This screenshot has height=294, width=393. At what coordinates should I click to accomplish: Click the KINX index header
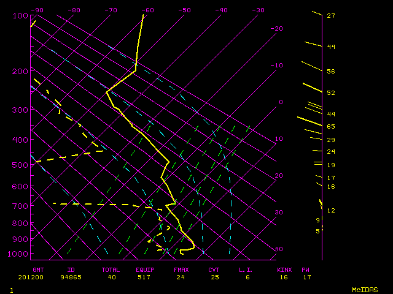pyautogui.click(x=284, y=269)
